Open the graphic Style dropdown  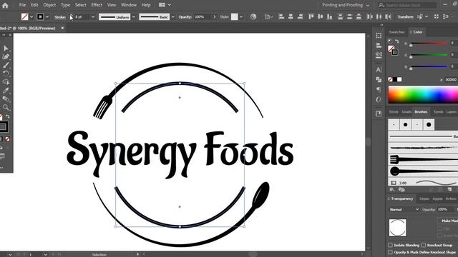tap(241, 17)
